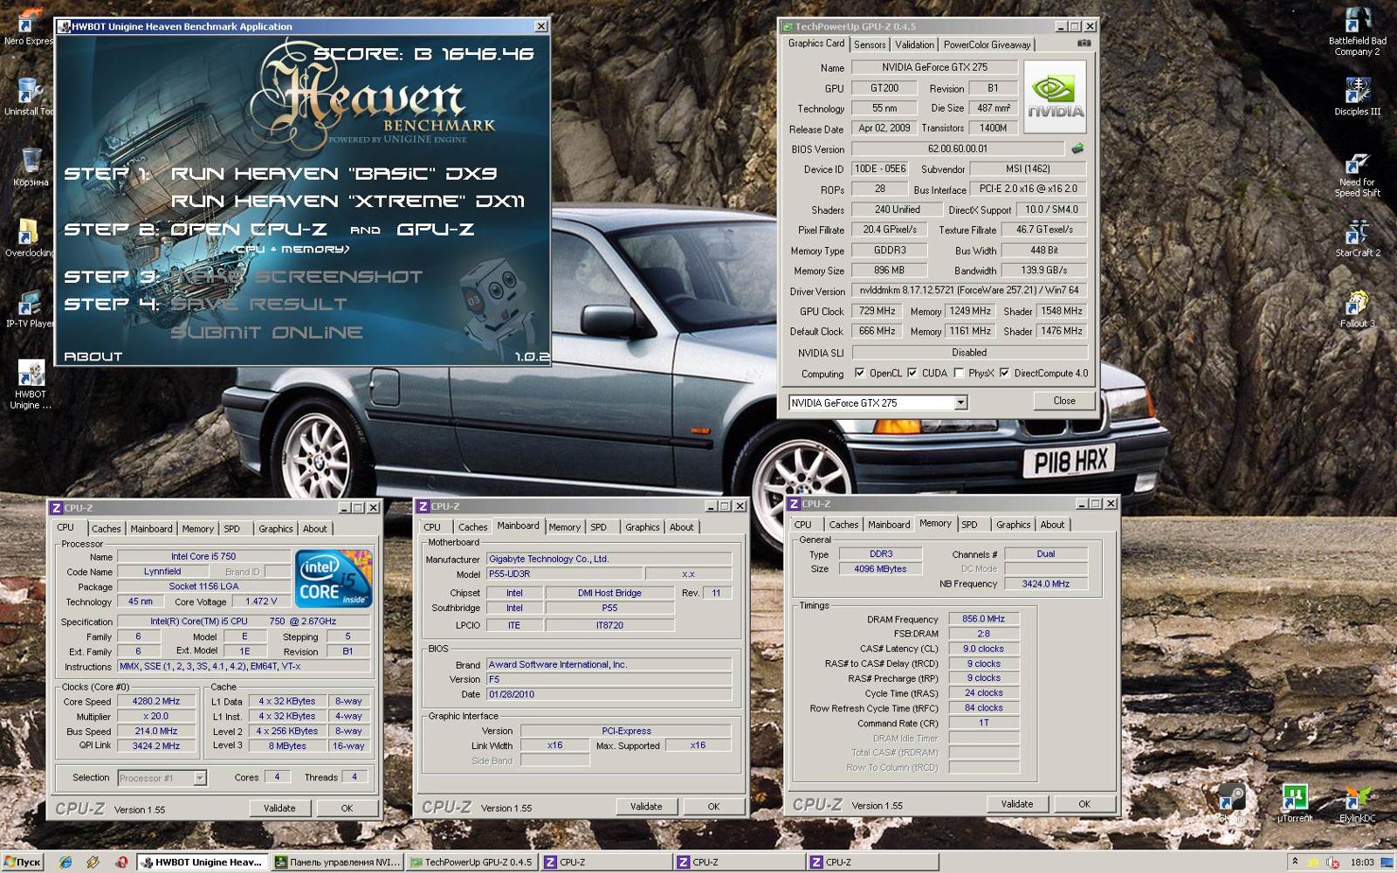1397x873 pixels.
Task: Click motherboard model P55-UD3R field
Action: [x=565, y=574]
